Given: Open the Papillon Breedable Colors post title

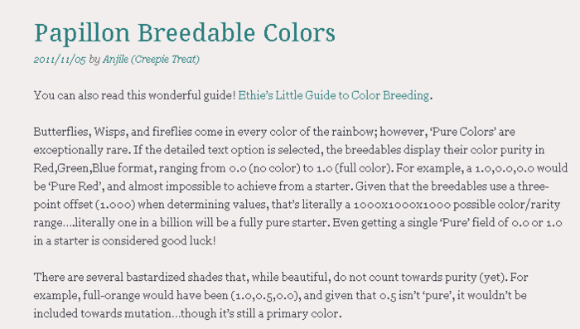Looking at the screenshot, I should 185,32.
